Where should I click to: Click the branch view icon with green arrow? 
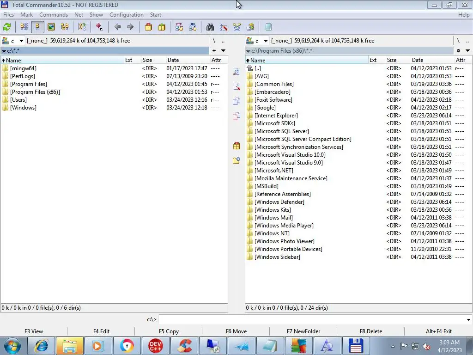point(82,27)
